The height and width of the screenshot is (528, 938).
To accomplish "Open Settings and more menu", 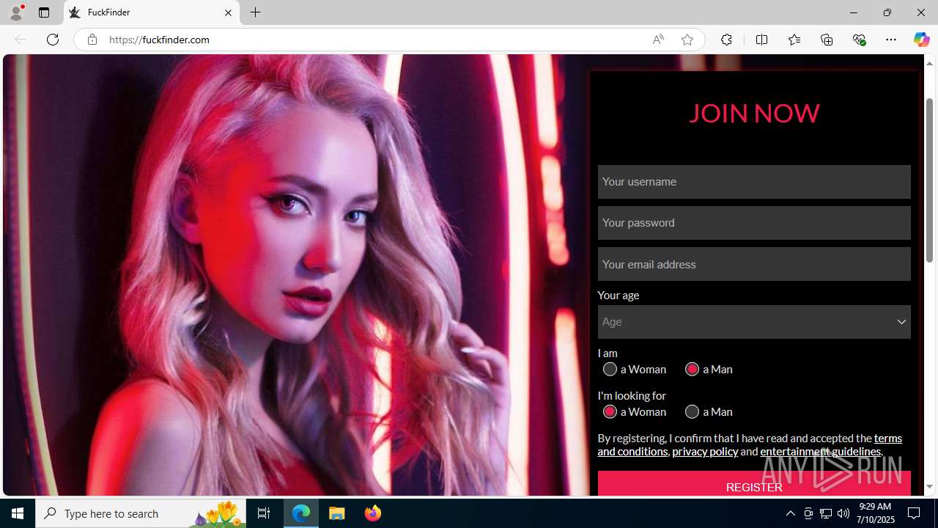I will (x=891, y=40).
